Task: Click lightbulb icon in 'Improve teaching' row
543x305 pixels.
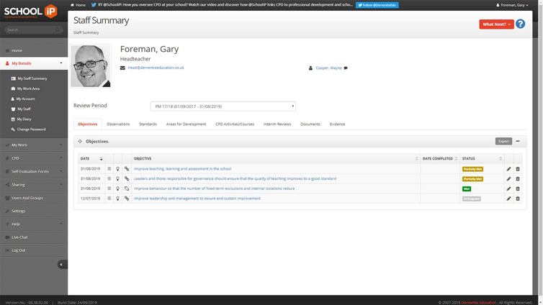Action: coord(117,169)
